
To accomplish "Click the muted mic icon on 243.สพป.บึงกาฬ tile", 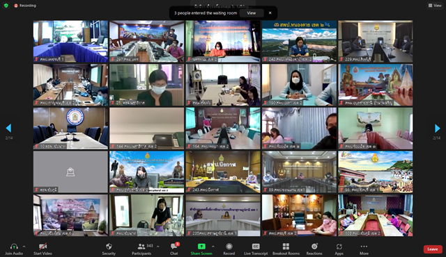I will pyautogui.click(x=189, y=190).
